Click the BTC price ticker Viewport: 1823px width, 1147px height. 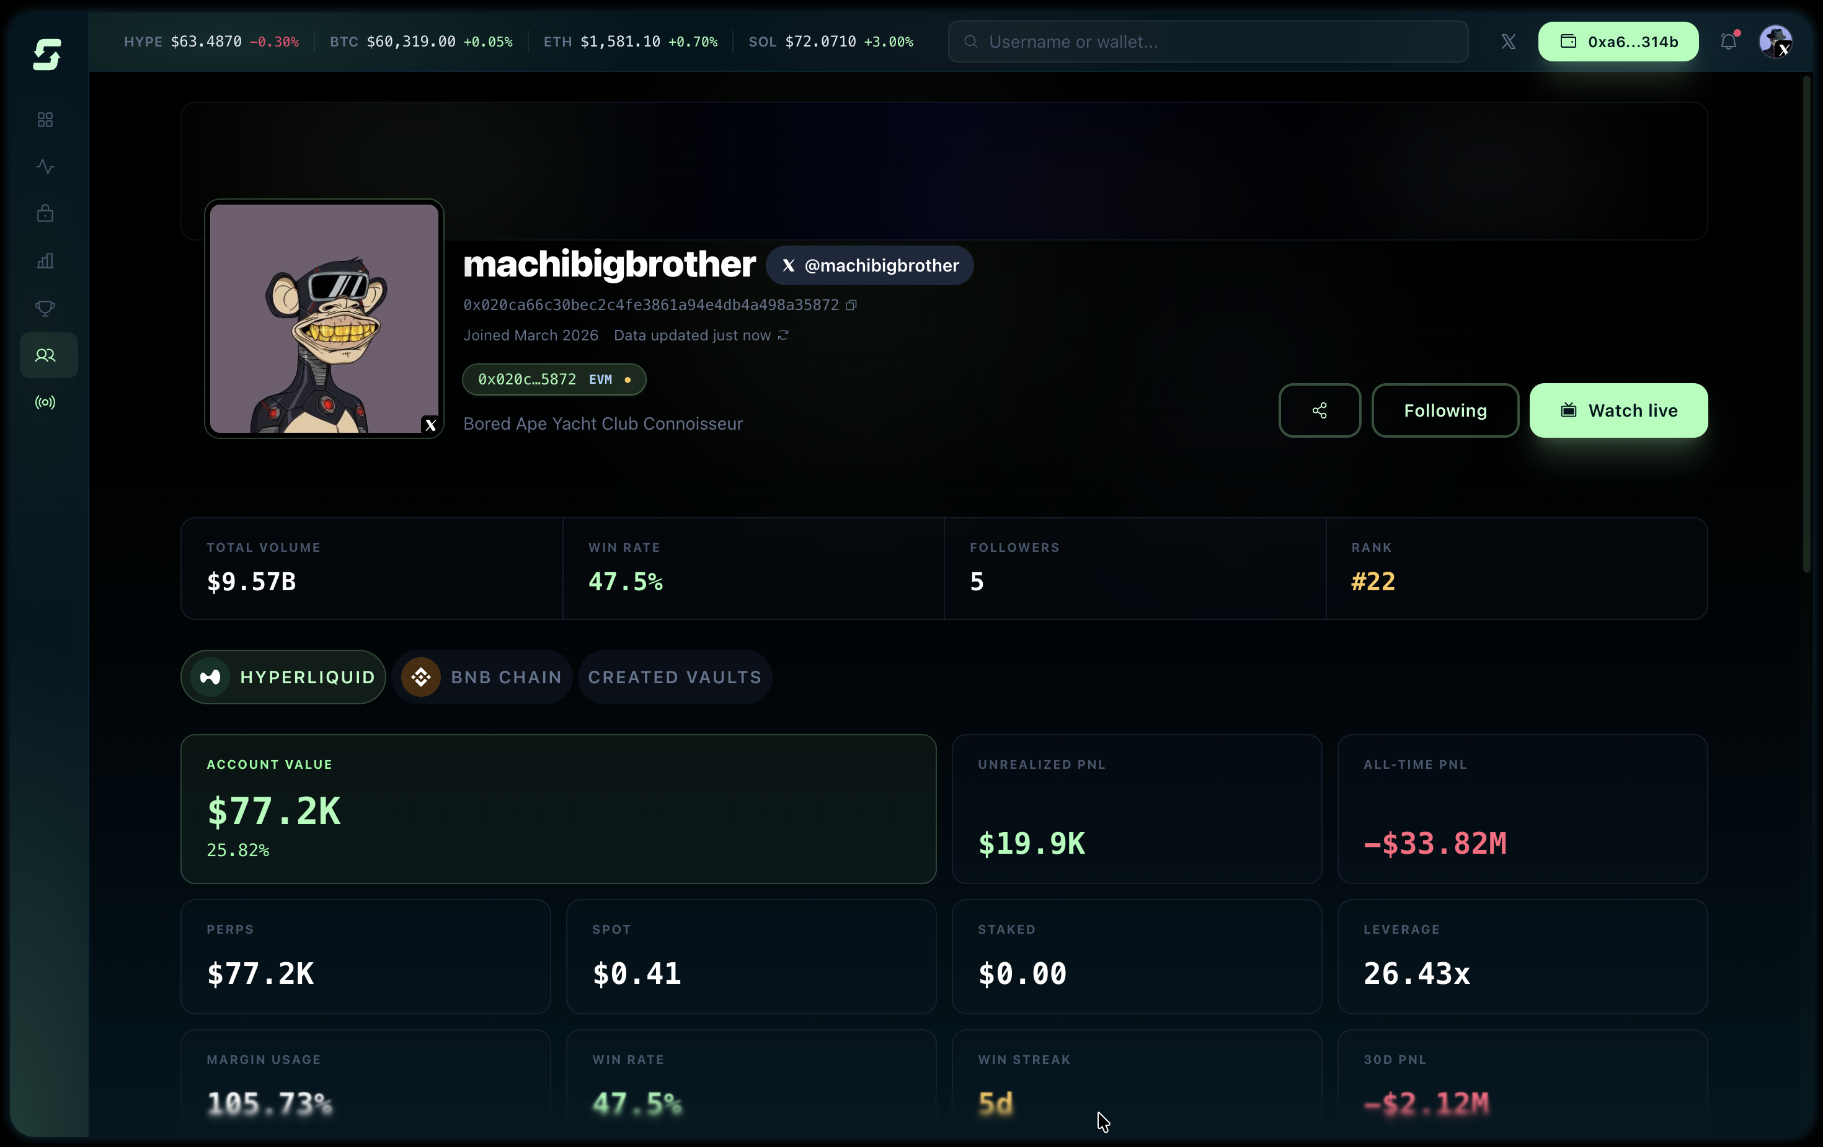421,42
